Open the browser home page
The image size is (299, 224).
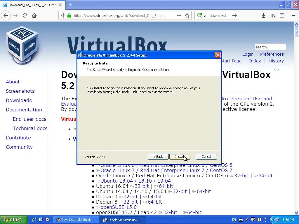(x=34, y=15)
